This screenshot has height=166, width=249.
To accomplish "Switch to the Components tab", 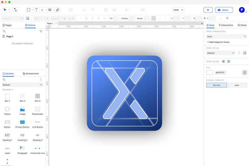I will pos(30,73).
